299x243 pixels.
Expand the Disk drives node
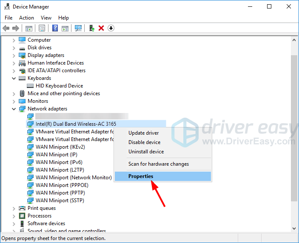point(14,48)
